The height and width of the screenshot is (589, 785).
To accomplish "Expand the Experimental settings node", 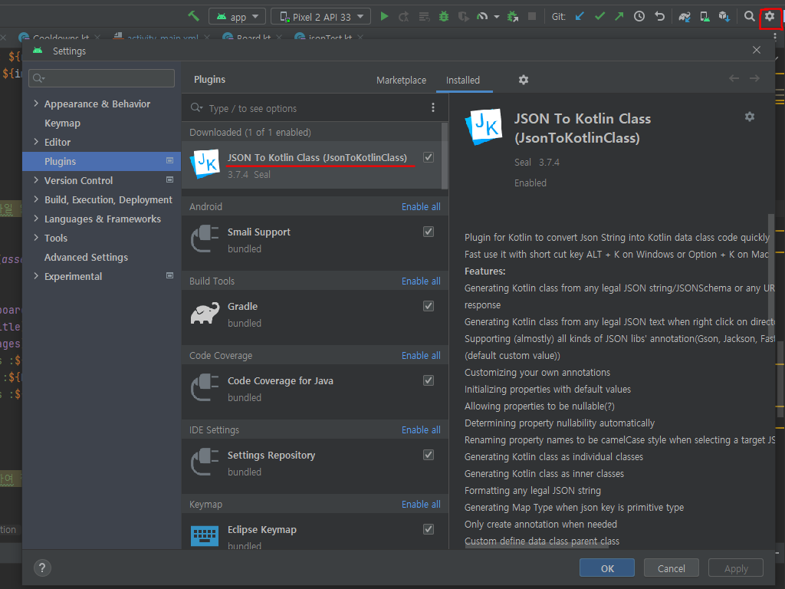I will click(36, 276).
